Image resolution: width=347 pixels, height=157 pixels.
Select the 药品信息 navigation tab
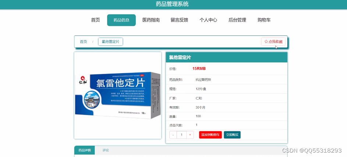pyautogui.click(x=121, y=20)
